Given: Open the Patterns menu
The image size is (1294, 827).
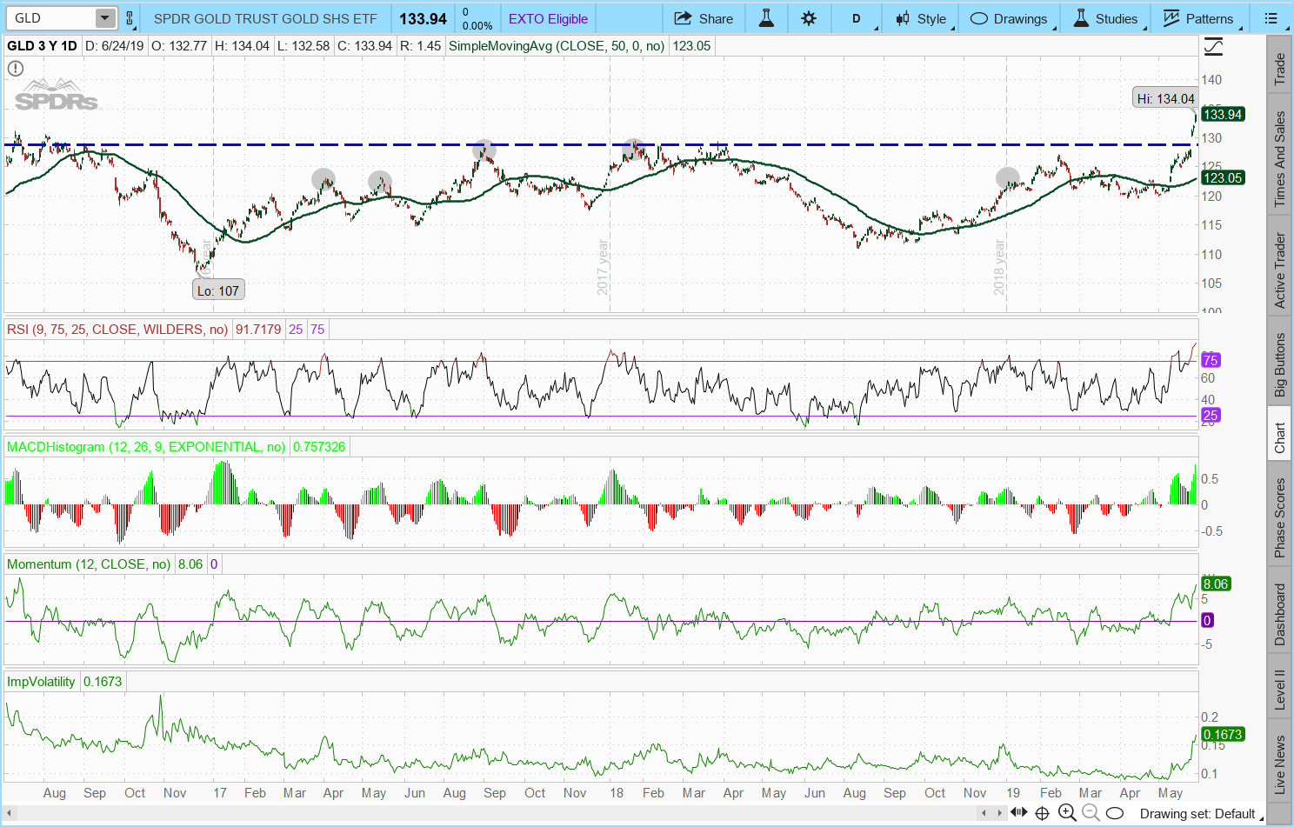Looking at the screenshot, I should tap(1198, 18).
